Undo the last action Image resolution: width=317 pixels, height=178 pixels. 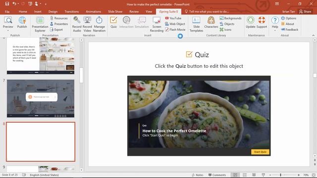coord(14,3)
